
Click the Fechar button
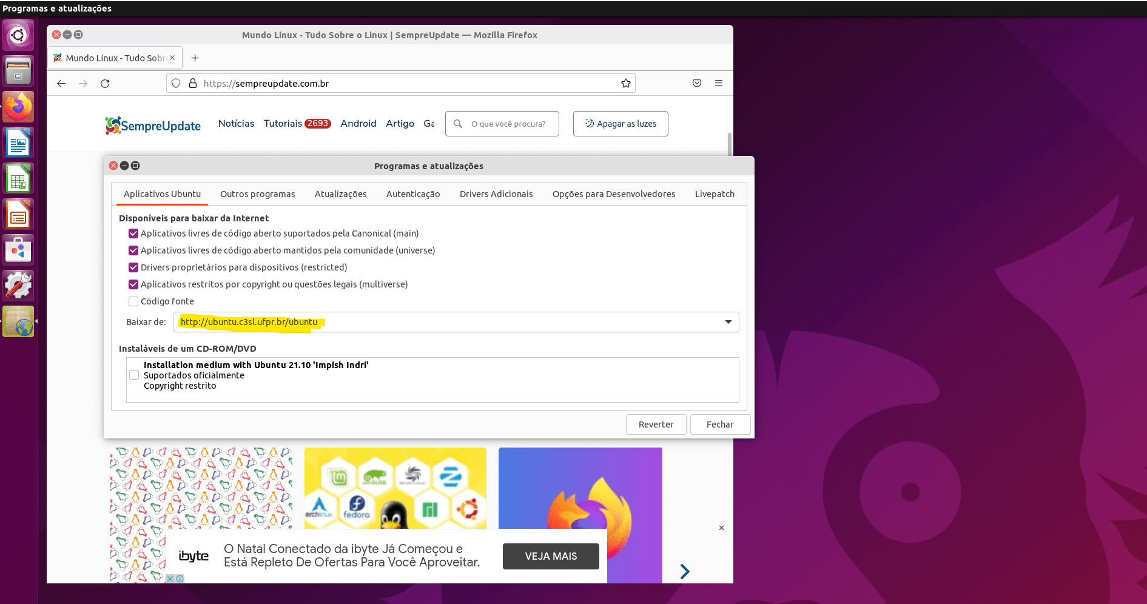[x=720, y=424]
